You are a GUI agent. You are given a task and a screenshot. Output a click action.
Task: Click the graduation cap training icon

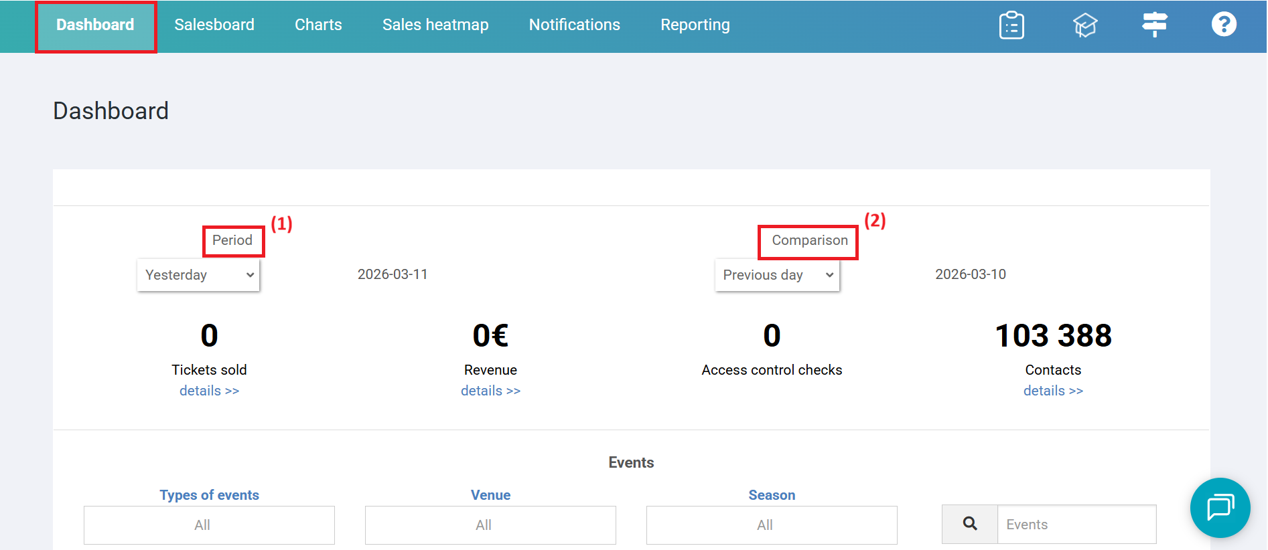(x=1084, y=25)
